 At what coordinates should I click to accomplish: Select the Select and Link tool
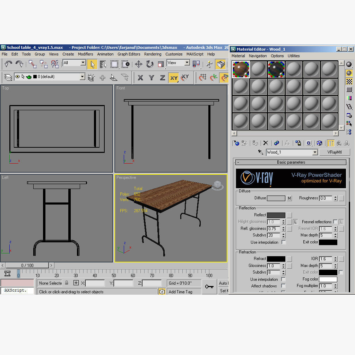(x=33, y=64)
